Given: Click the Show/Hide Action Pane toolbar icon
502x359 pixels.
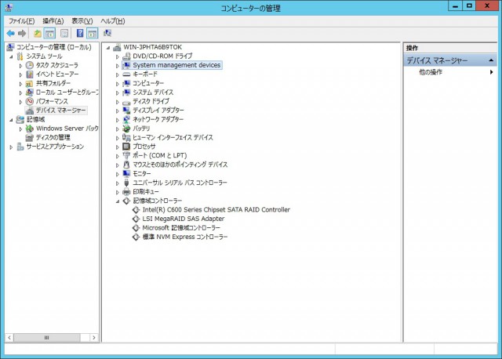Looking at the screenshot, I should pos(92,34).
